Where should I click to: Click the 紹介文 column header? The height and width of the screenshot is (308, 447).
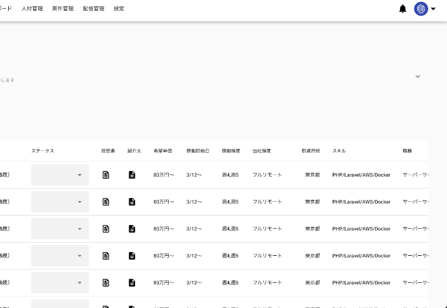pos(134,151)
